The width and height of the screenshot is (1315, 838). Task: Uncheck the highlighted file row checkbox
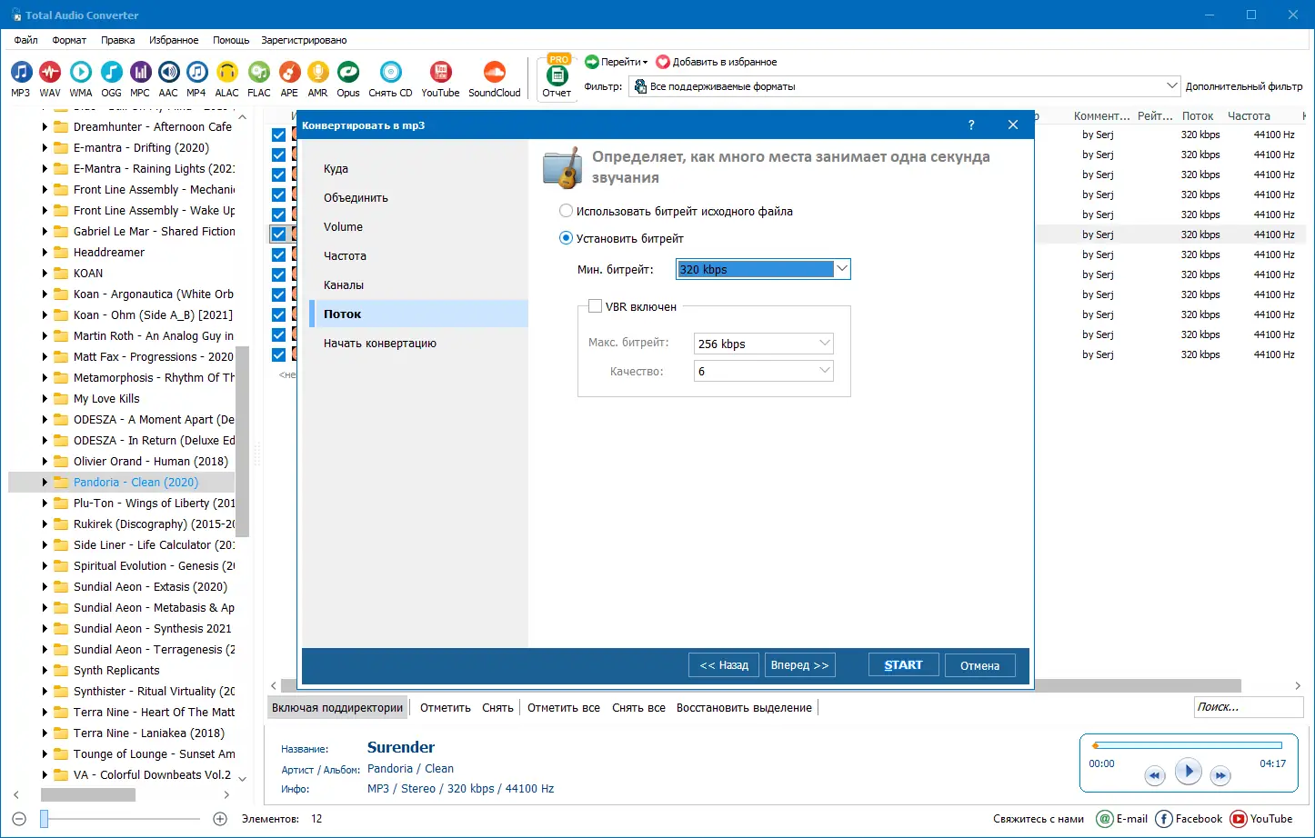pos(278,234)
